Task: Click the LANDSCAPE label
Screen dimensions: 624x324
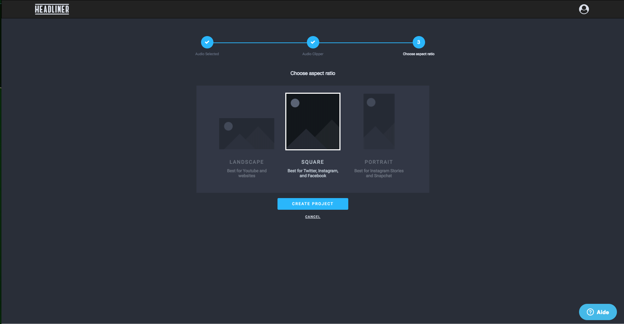Action: pyautogui.click(x=247, y=162)
